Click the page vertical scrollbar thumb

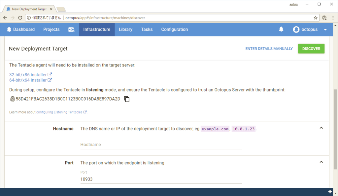335,129
